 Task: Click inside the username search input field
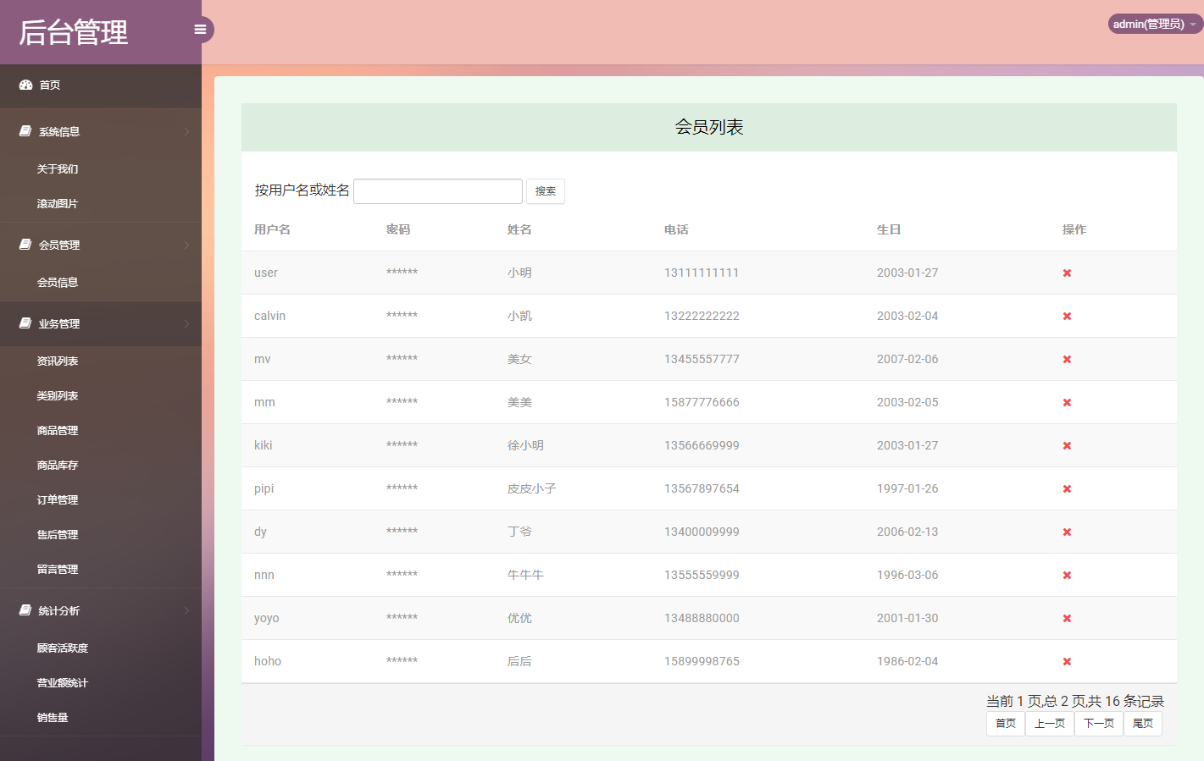pos(437,190)
